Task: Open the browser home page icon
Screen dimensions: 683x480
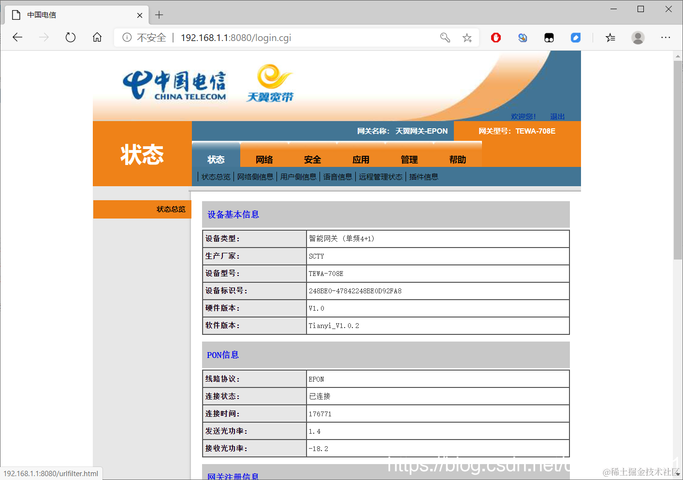Action: click(x=97, y=37)
